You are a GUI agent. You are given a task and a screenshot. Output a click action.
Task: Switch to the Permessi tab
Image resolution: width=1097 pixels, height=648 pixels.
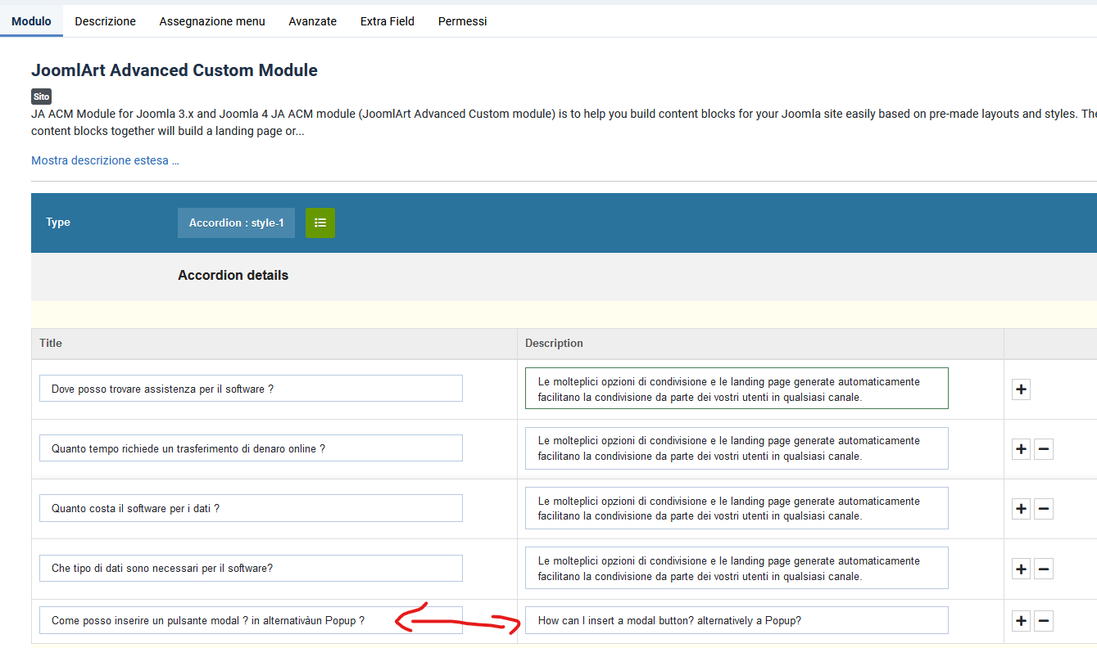tap(463, 21)
